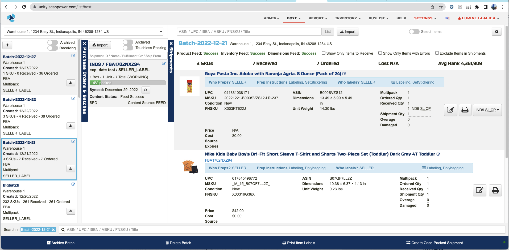The width and height of the screenshot is (509, 250).
Task: Click Delete Batch in bottom bar
Action: [178, 243]
